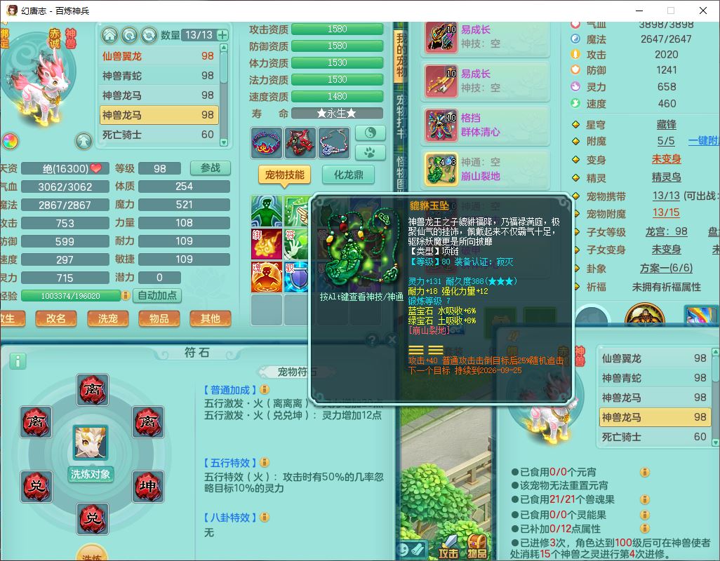Click the bottom 兑 rune stone
Screen dimensions: 720x561
click(x=93, y=519)
